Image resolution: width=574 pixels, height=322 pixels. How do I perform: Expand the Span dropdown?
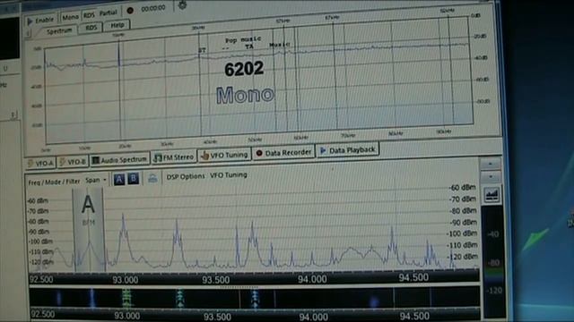pos(96,180)
